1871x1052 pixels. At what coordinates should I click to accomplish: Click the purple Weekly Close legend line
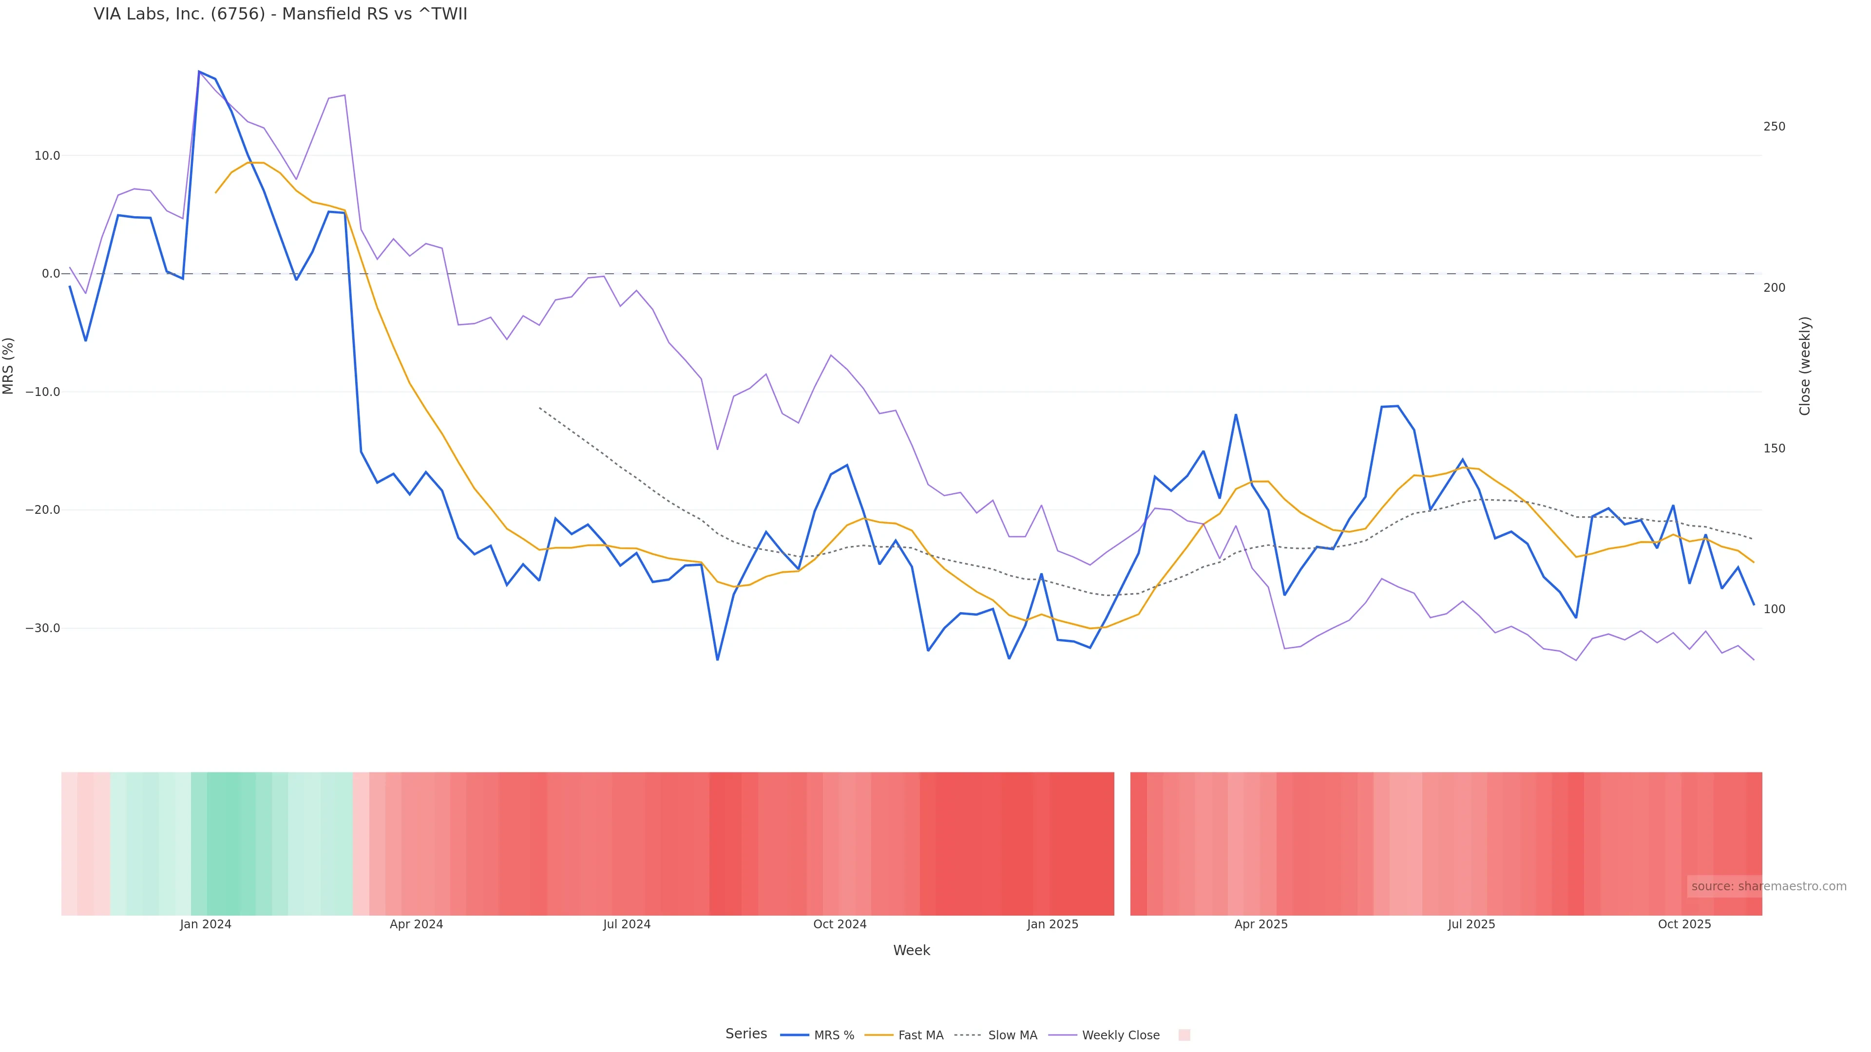[x=1063, y=1035]
